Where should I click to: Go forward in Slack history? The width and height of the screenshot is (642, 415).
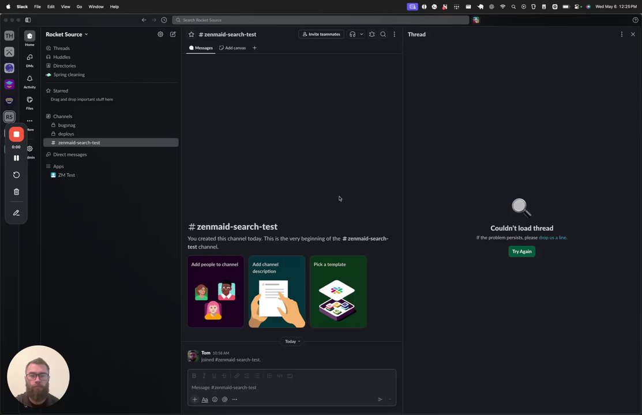(154, 20)
